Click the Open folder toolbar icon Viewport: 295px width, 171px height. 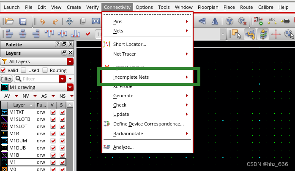point(9,21)
